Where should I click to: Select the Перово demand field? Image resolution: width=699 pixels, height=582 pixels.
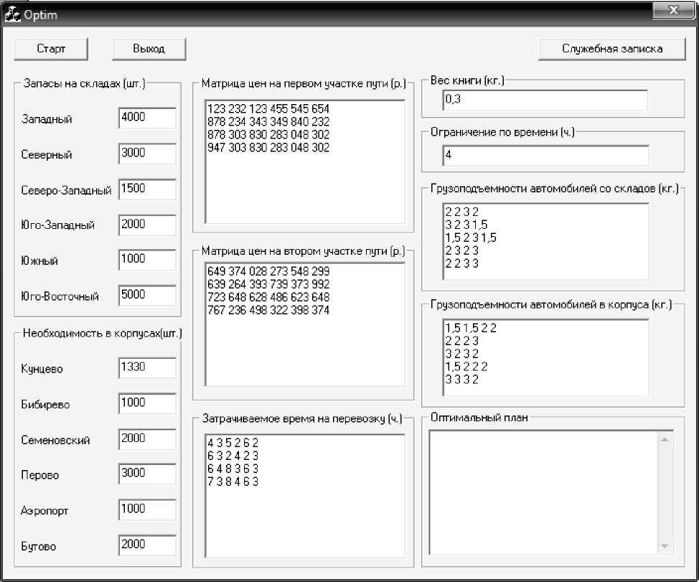[x=147, y=474]
